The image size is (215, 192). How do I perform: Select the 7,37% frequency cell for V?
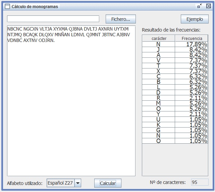click(192, 60)
